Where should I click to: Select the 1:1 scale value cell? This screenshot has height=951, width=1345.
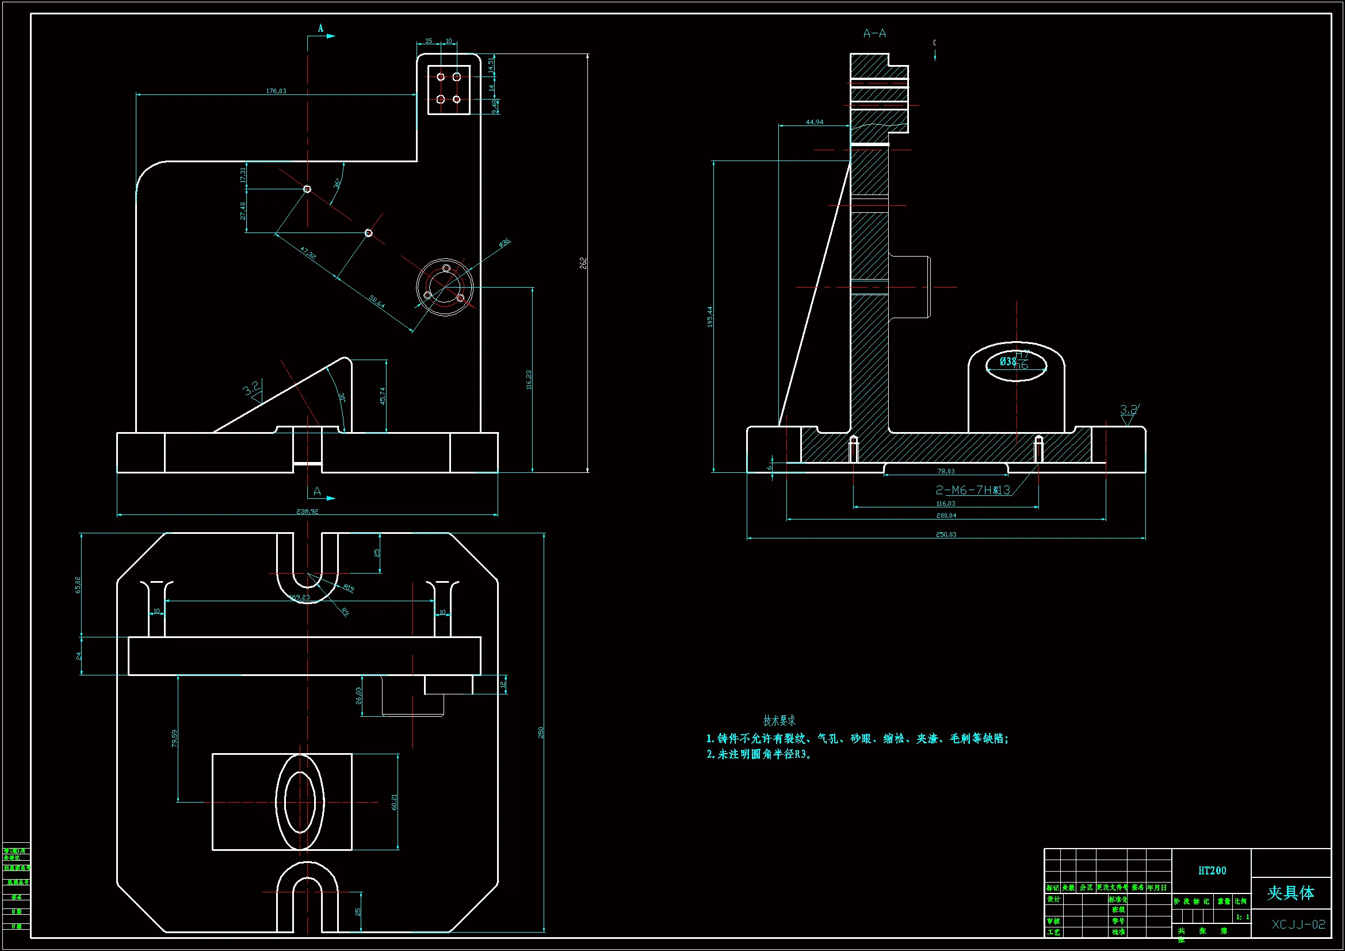(x=1243, y=917)
